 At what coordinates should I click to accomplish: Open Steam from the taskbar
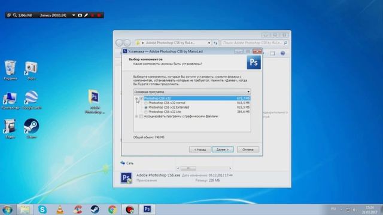coord(95,210)
